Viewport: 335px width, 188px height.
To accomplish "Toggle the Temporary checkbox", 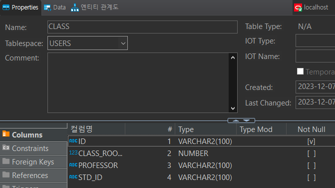I will [300, 71].
